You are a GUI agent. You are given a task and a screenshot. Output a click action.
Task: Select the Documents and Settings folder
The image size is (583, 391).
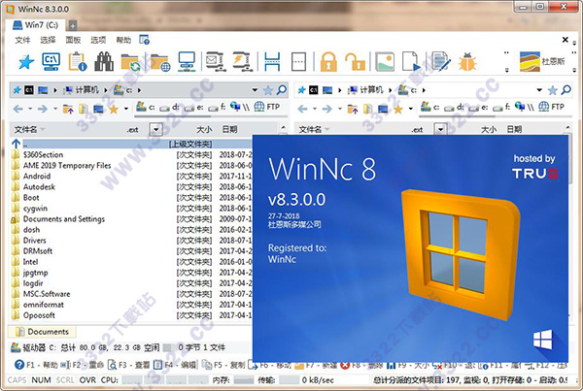(x=130, y=219)
